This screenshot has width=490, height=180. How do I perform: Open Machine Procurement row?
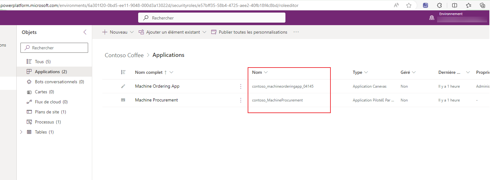point(156,100)
